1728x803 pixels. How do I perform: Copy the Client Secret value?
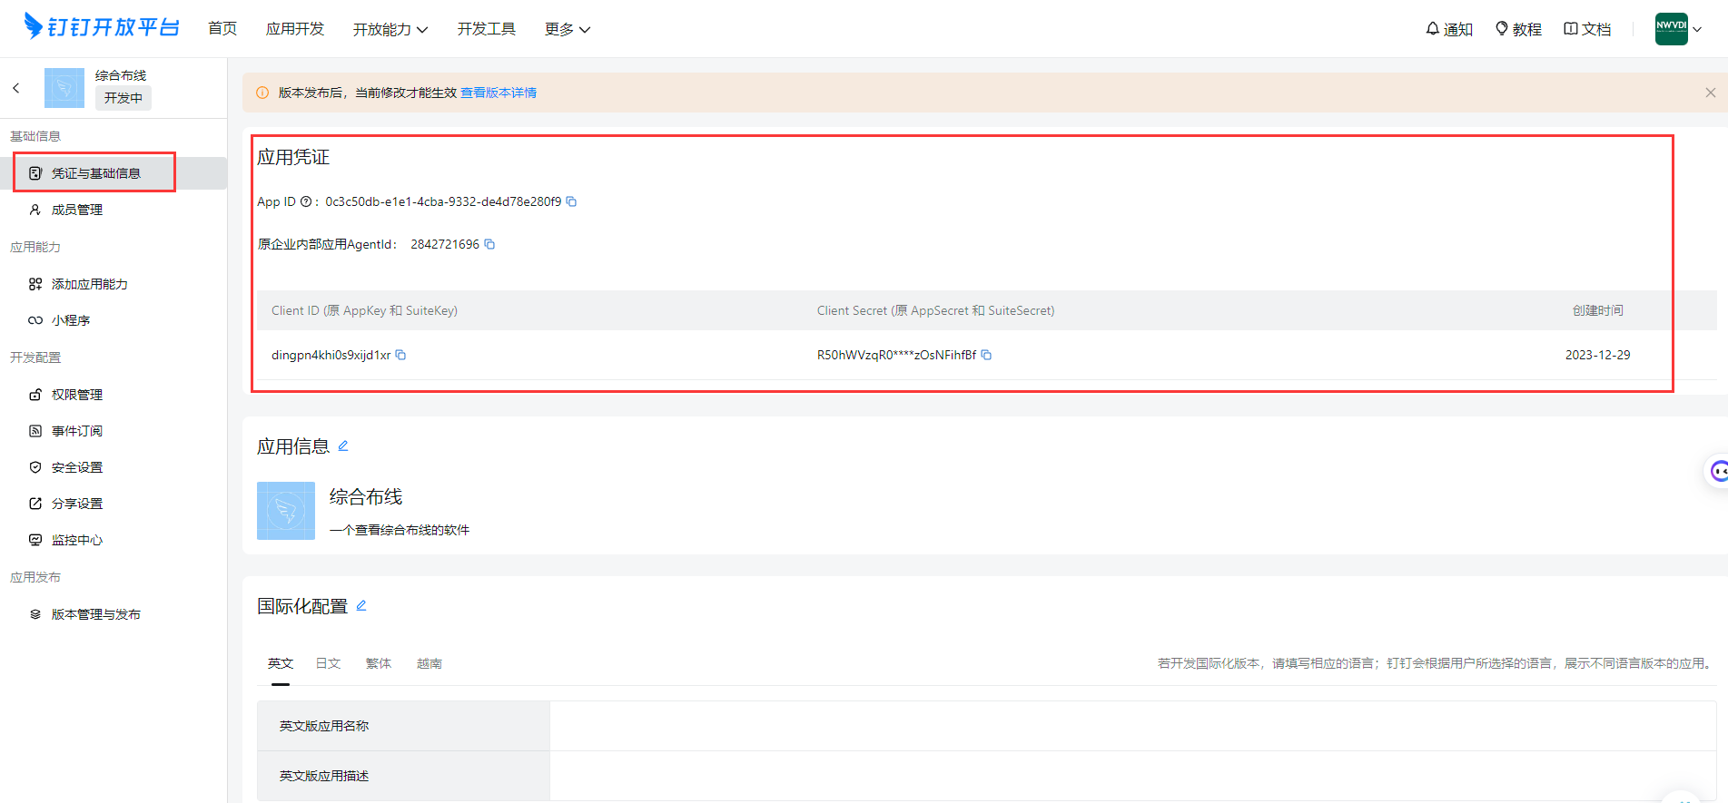tap(986, 355)
